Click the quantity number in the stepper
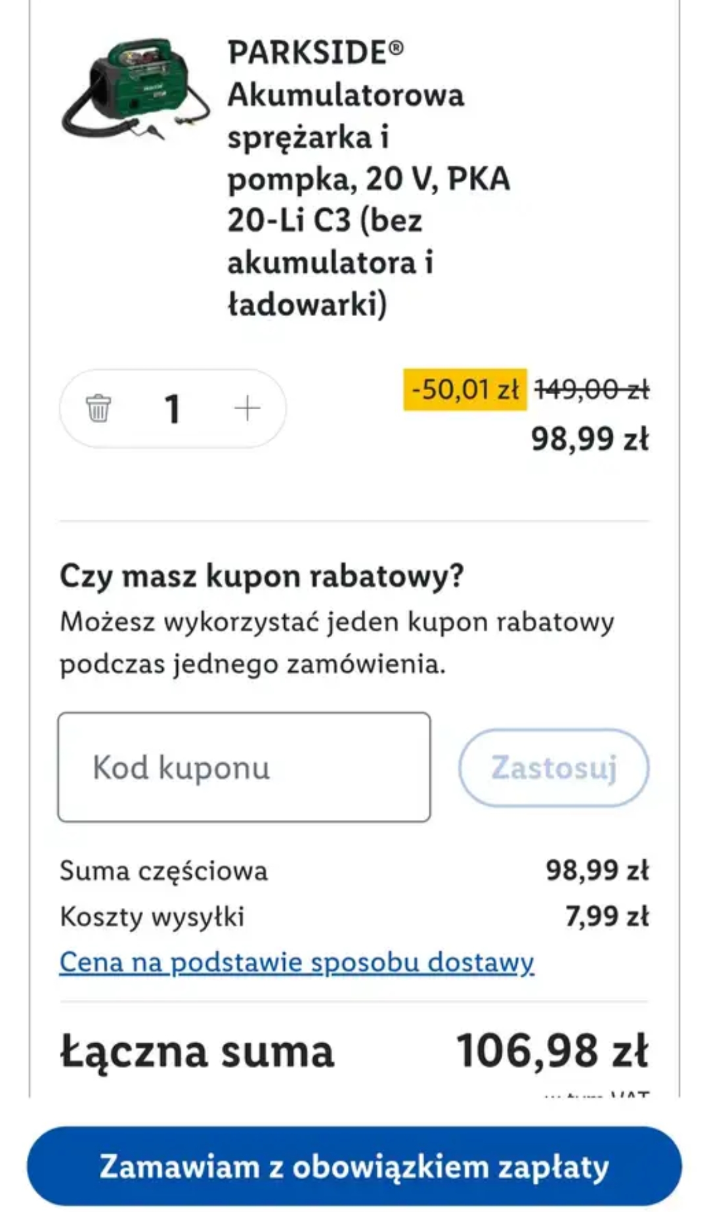This screenshot has height=1212, width=709. [172, 409]
